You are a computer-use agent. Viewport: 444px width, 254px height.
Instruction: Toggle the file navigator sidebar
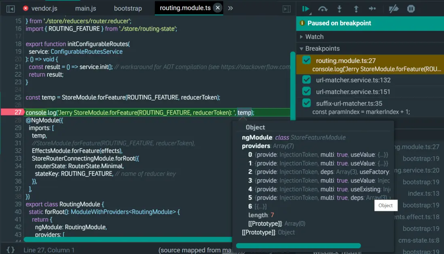(11, 8)
